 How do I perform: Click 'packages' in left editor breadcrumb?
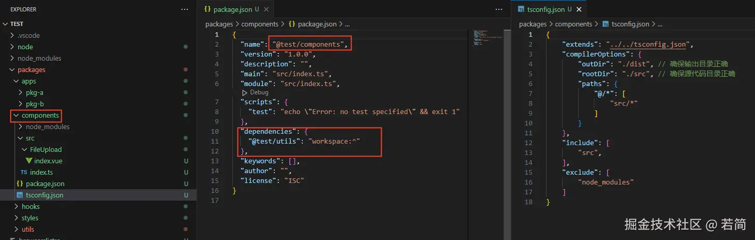click(219, 24)
